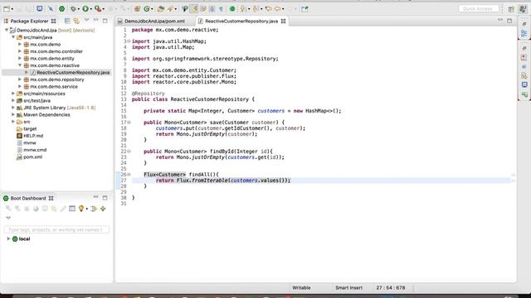Click the 27 : 54 : 678 cursor position status
The image size is (531, 298).
coord(391,288)
